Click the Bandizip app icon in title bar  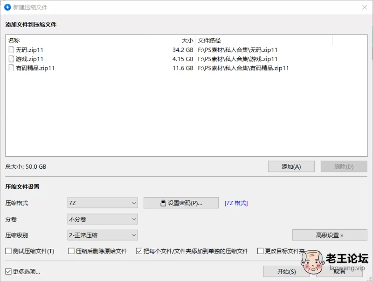pos(7,7)
